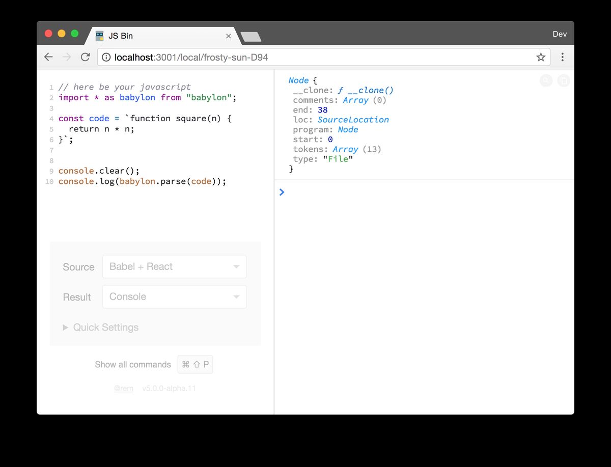The image size is (611, 467).
Task: Expand the comments Array (0)
Action: (x=365, y=100)
